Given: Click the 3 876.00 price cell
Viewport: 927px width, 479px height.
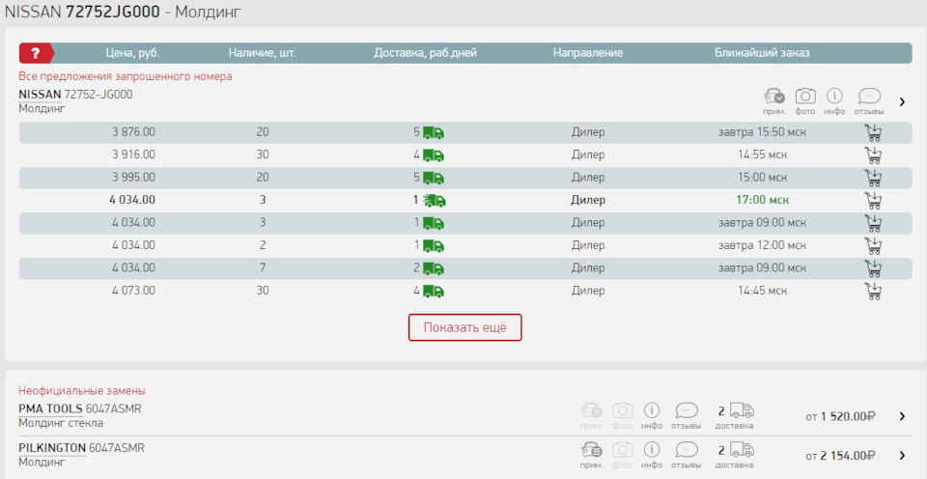Looking at the screenshot, I should 133,132.
